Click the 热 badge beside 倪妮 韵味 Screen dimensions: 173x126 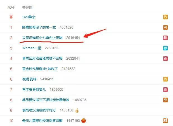tap(165, 79)
